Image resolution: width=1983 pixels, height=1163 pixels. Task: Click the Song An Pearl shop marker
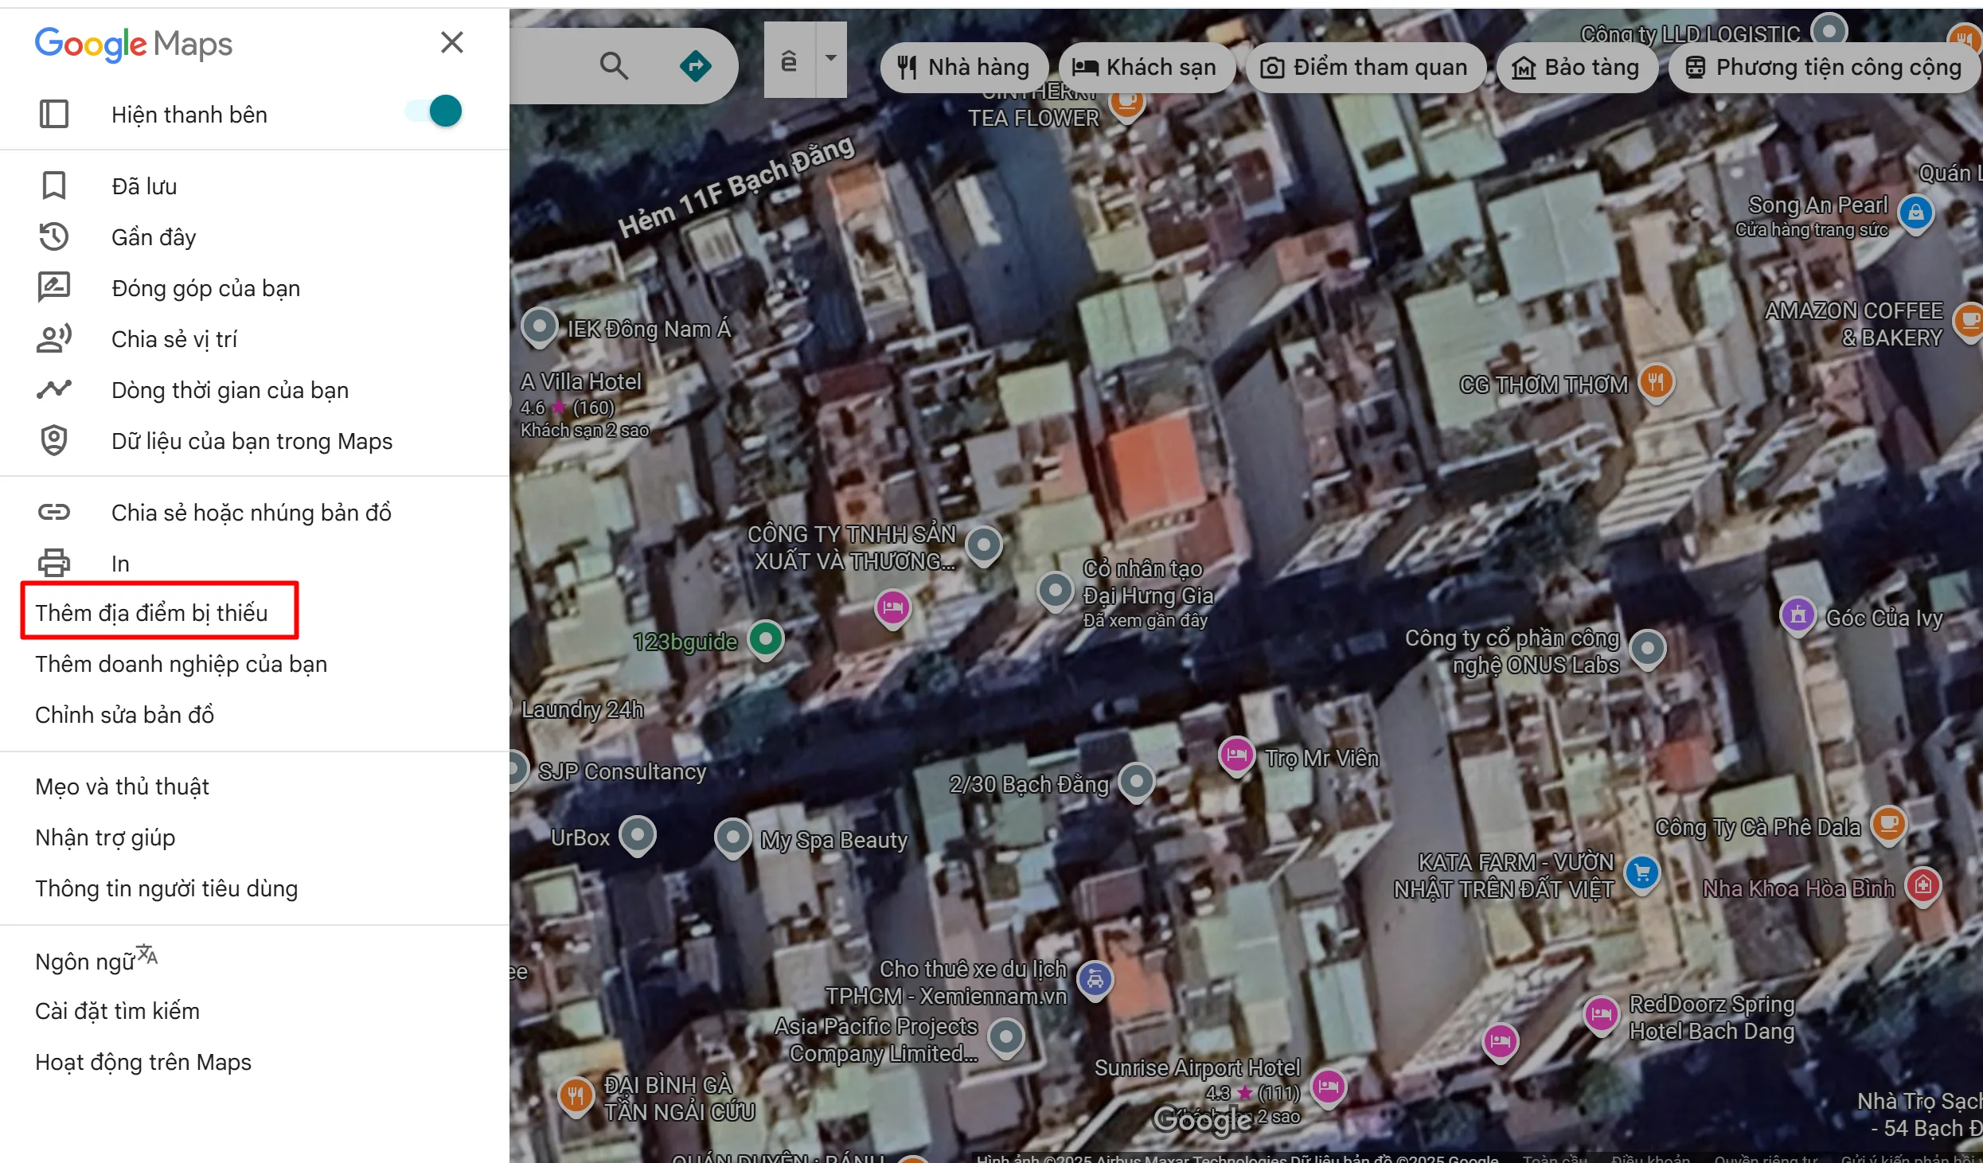[x=1915, y=213]
